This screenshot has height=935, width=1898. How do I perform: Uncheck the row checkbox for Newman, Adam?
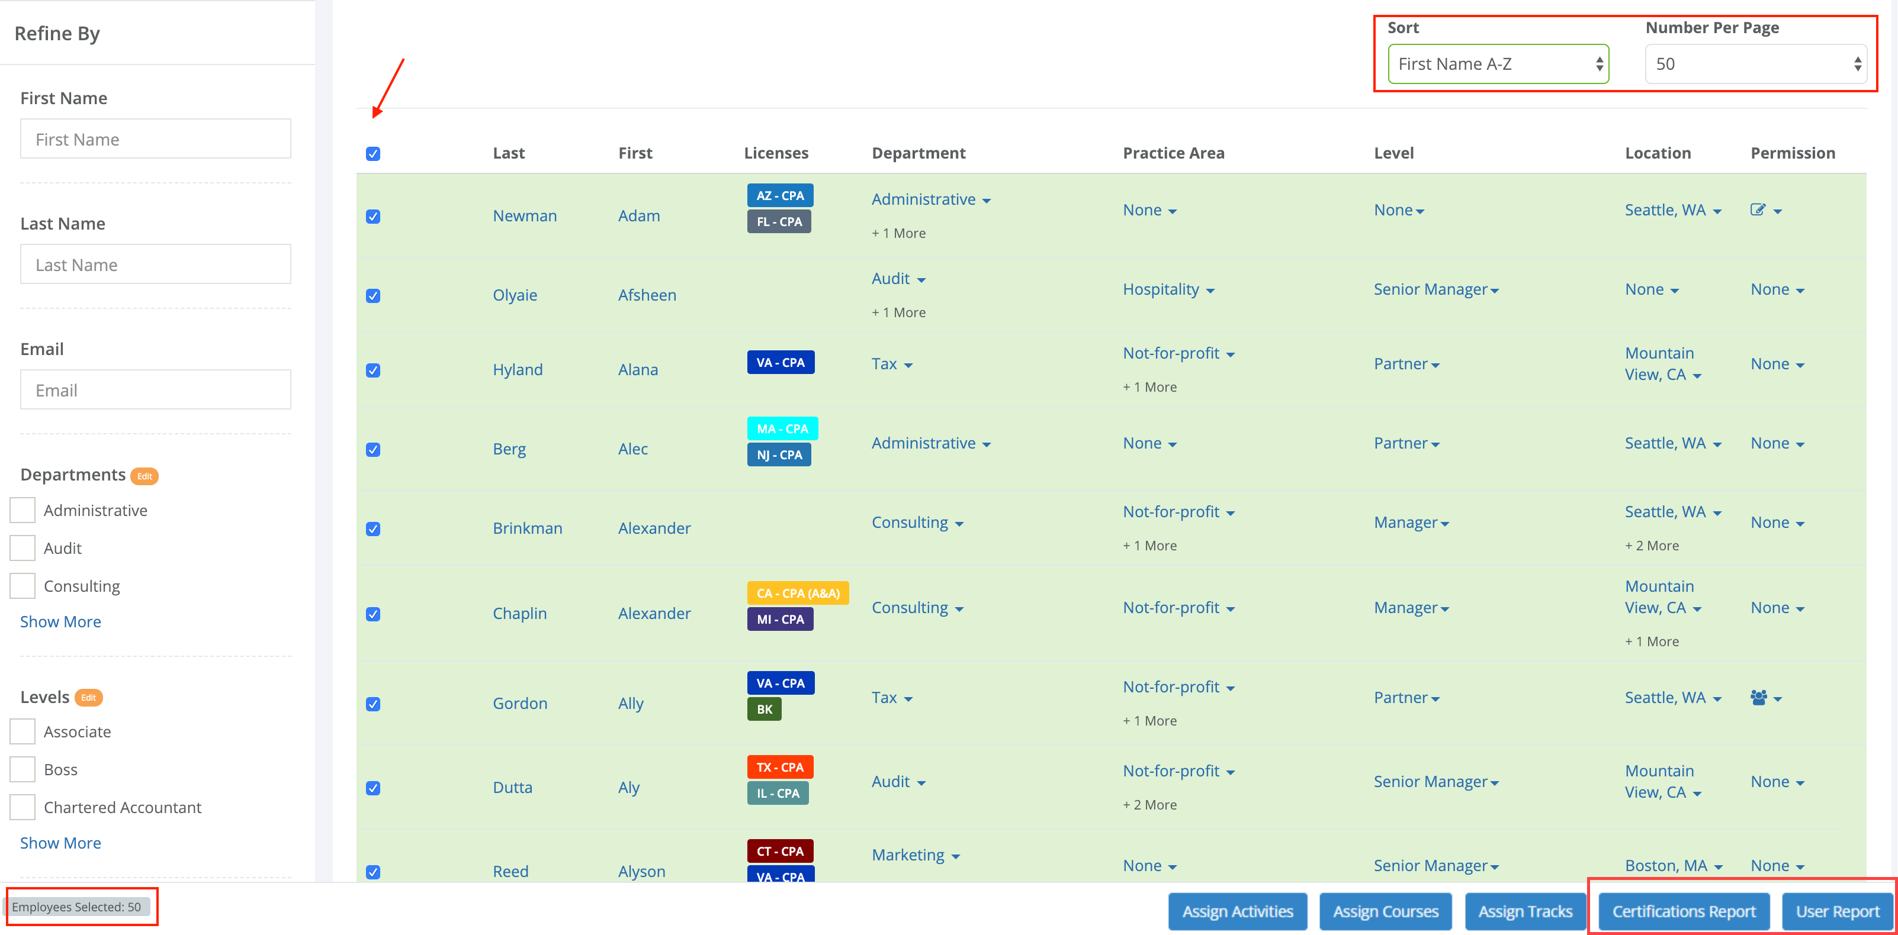coord(373,217)
